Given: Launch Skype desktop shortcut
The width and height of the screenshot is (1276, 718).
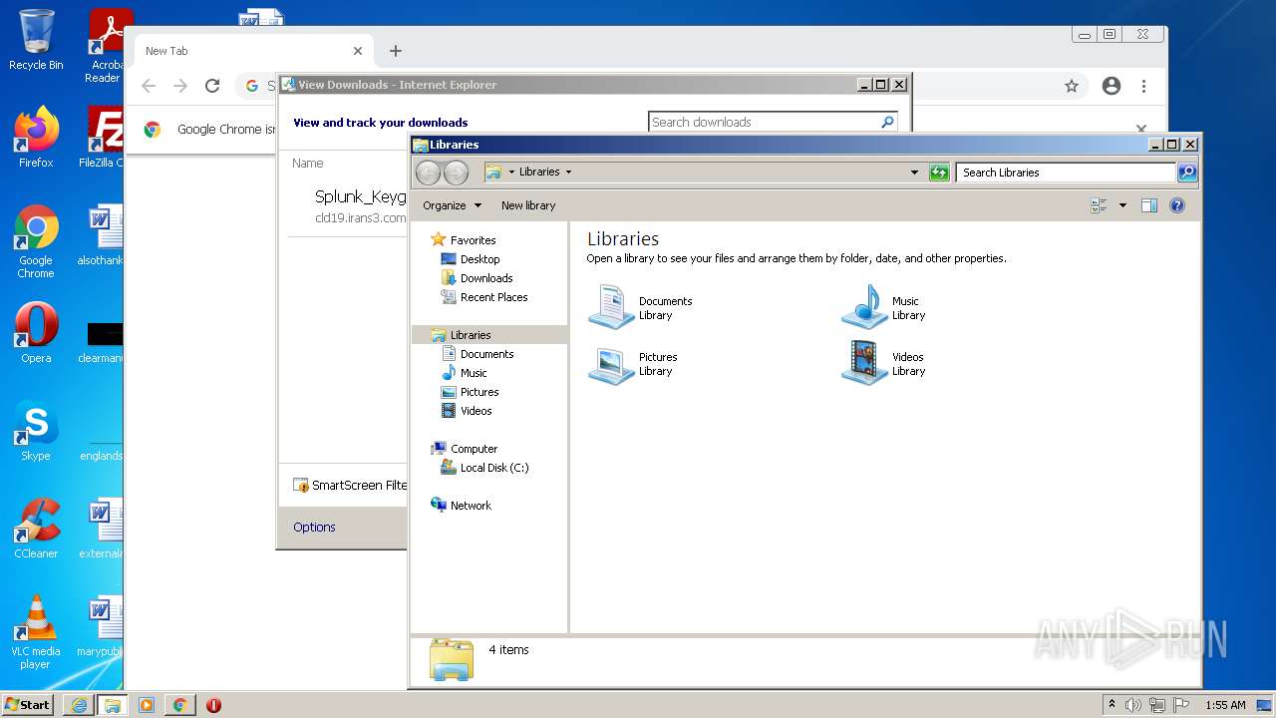Looking at the screenshot, I should coord(36,430).
